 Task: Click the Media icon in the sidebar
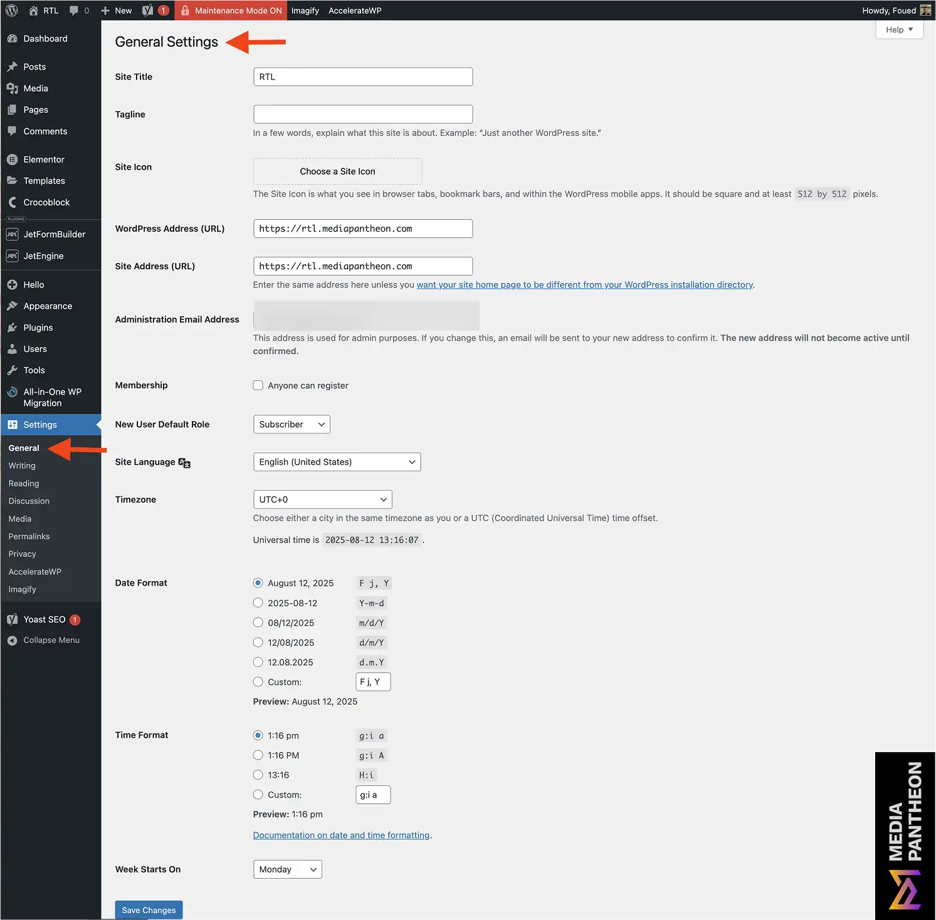tap(12, 88)
